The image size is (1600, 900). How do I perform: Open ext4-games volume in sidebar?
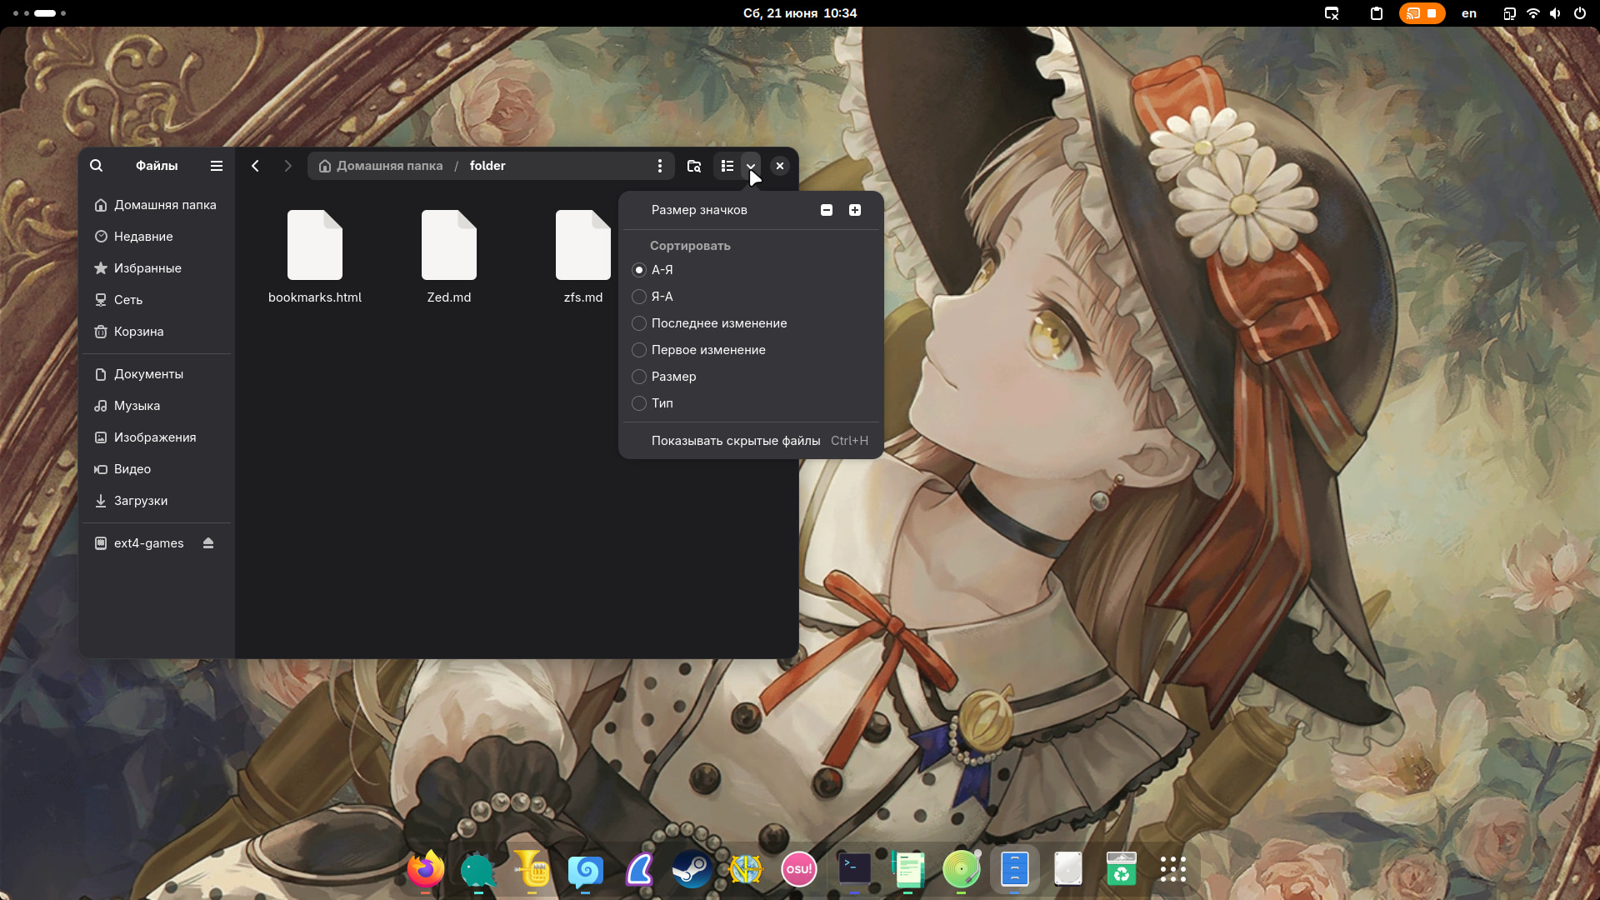tap(148, 543)
